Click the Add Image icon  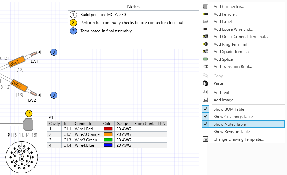(x=205, y=100)
